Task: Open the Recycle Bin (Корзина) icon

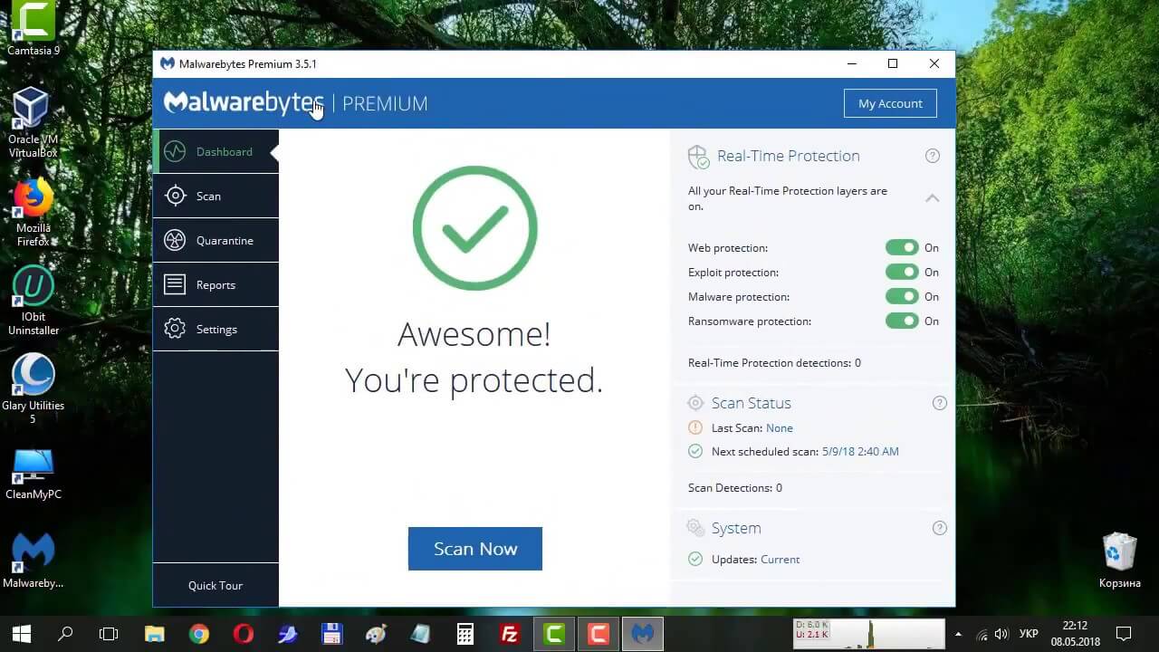Action: (1120, 561)
